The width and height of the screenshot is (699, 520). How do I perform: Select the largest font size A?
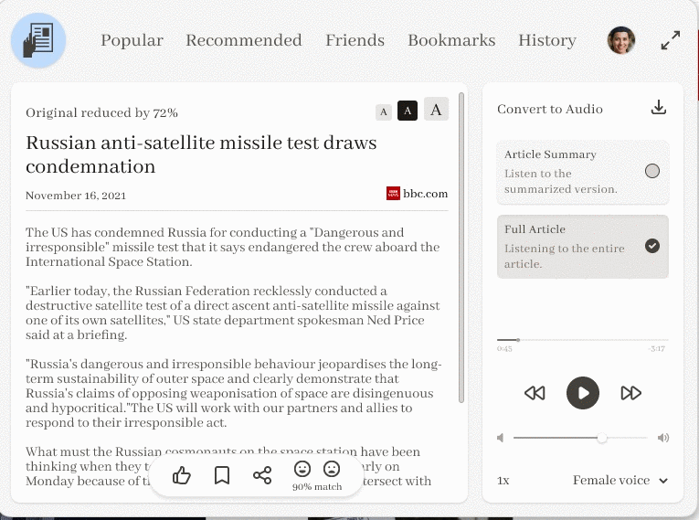click(x=436, y=110)
